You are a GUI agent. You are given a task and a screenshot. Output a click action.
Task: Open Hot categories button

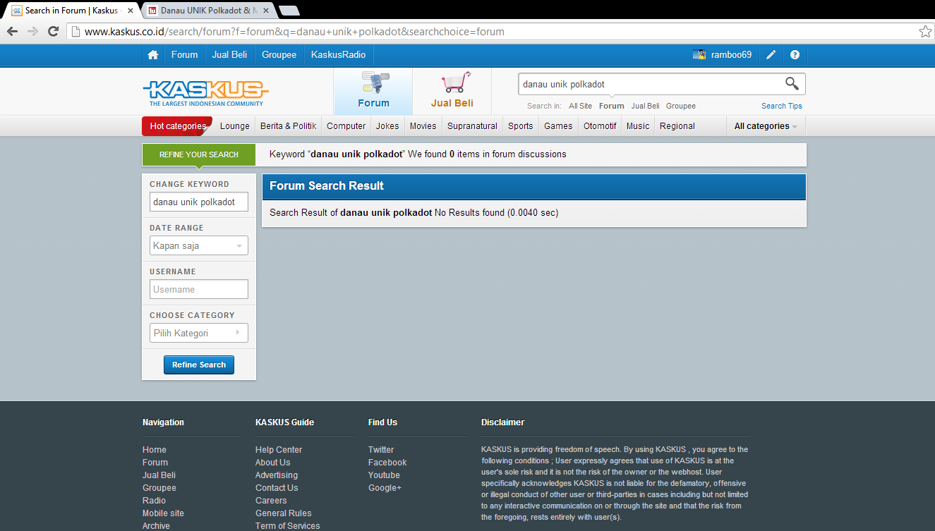(x=178, y=126)
